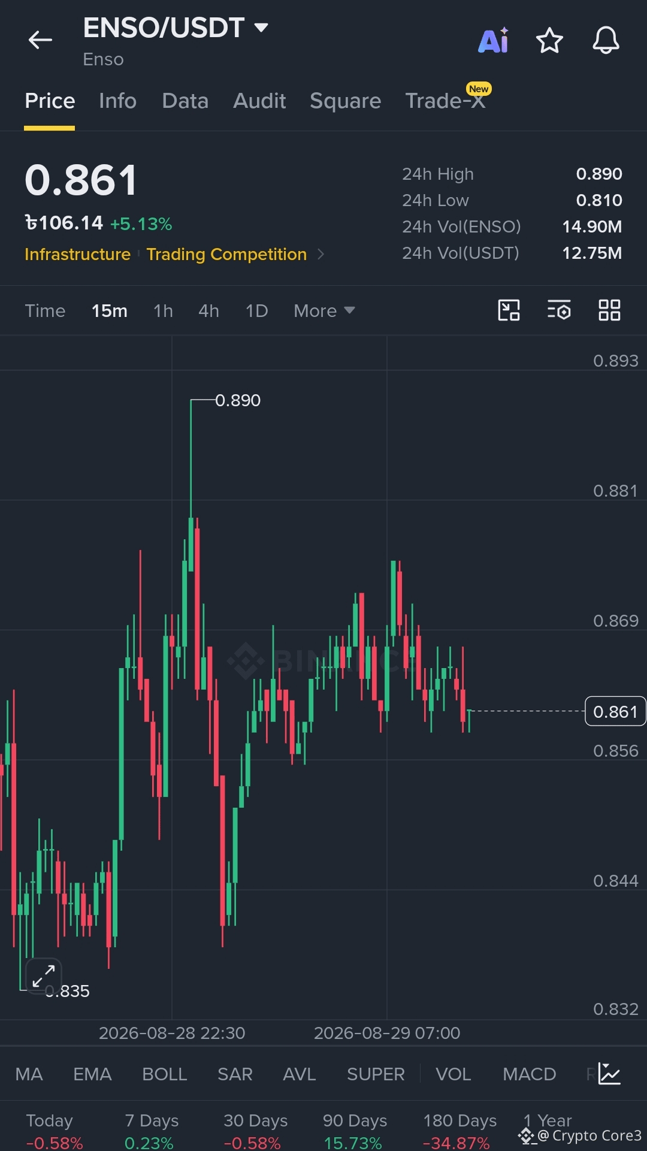This screenshot has height=1151, width=647.
Task: Open price alerts bell icon
Action: click(606, 40)
